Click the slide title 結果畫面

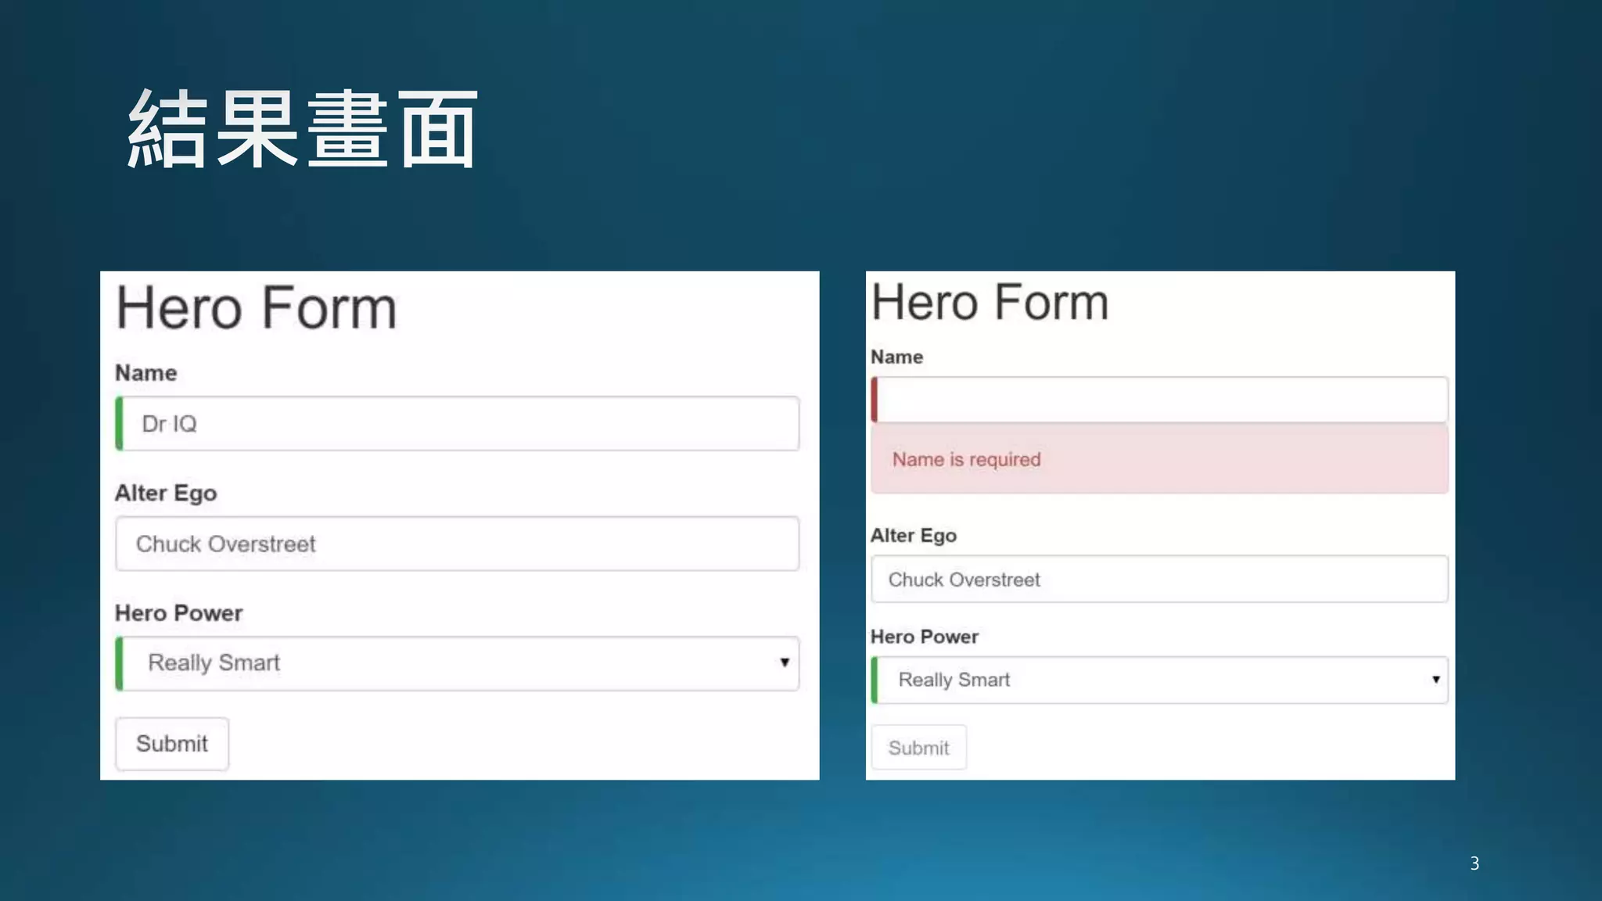coord(304,129)
